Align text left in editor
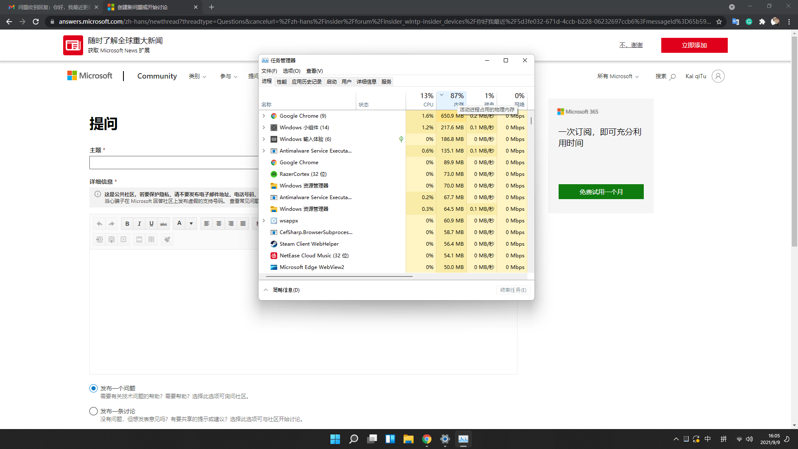798x449 pixels. [207, 224]
